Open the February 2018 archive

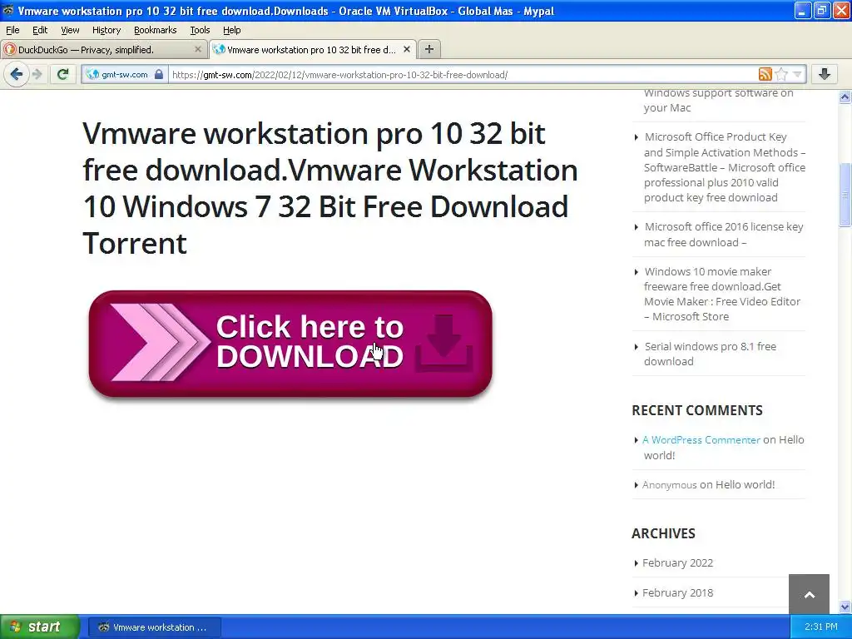click(x=677, y=592)
